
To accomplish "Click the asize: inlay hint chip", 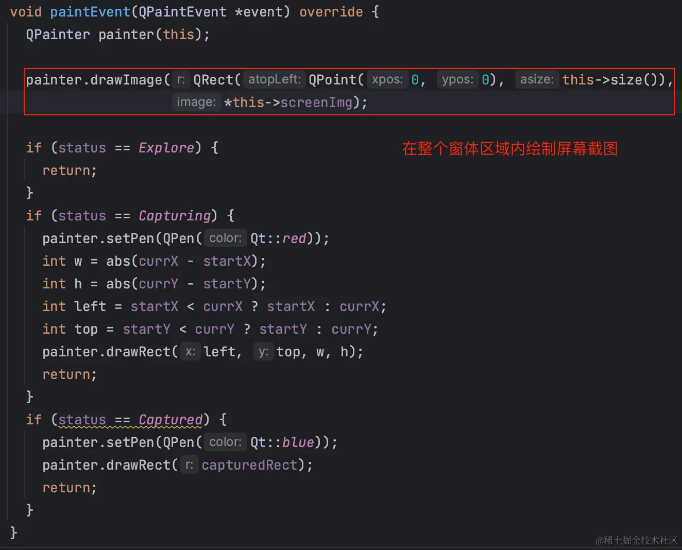I will coord(537,79).
